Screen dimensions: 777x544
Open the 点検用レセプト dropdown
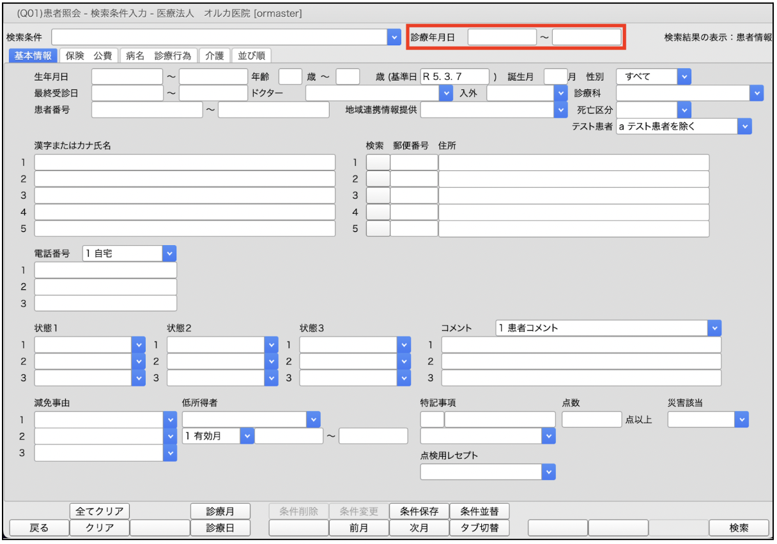tap(548, 472)
